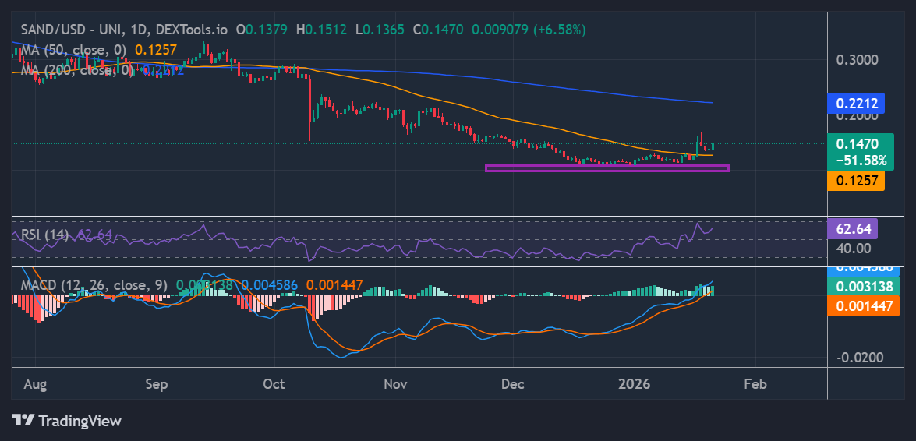Click the -0.0200 MACD scale label

tap(861, 358)
